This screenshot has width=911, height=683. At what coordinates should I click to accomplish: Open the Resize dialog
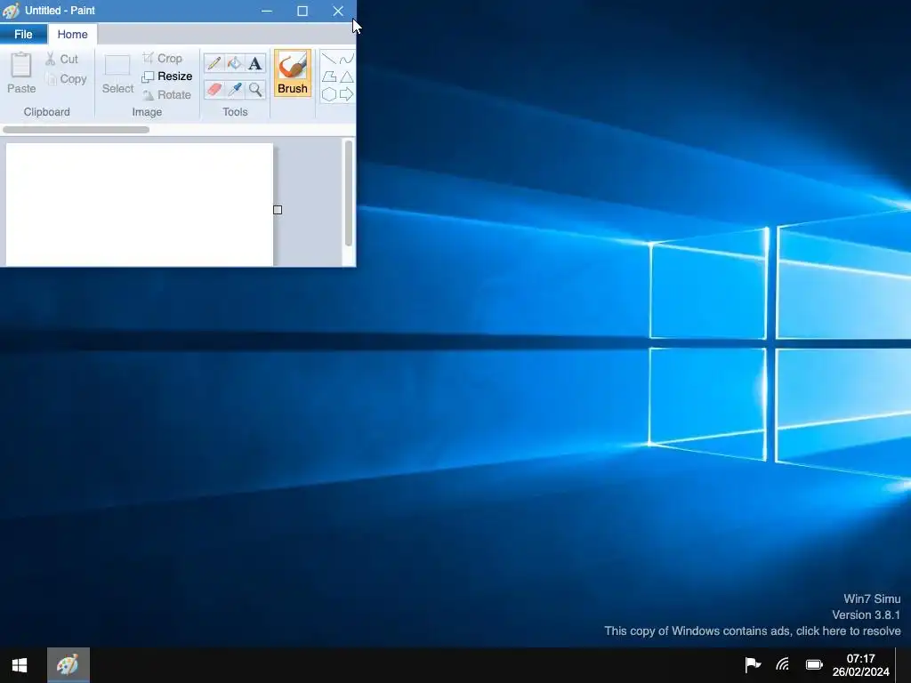[167, 76]
